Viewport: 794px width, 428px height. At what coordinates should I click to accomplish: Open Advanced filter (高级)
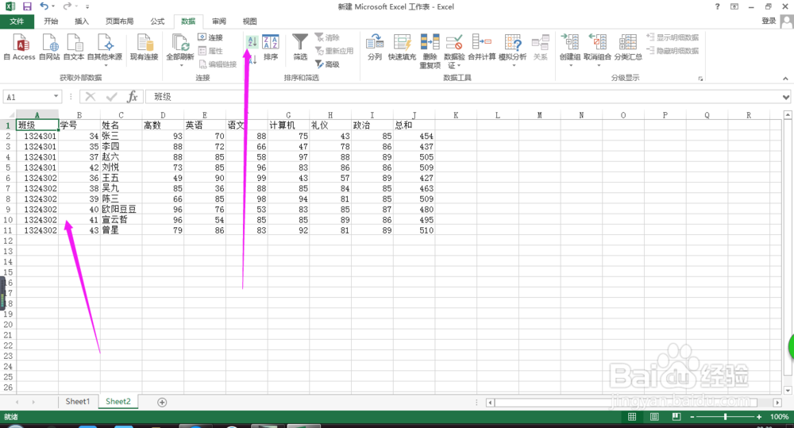327,64
